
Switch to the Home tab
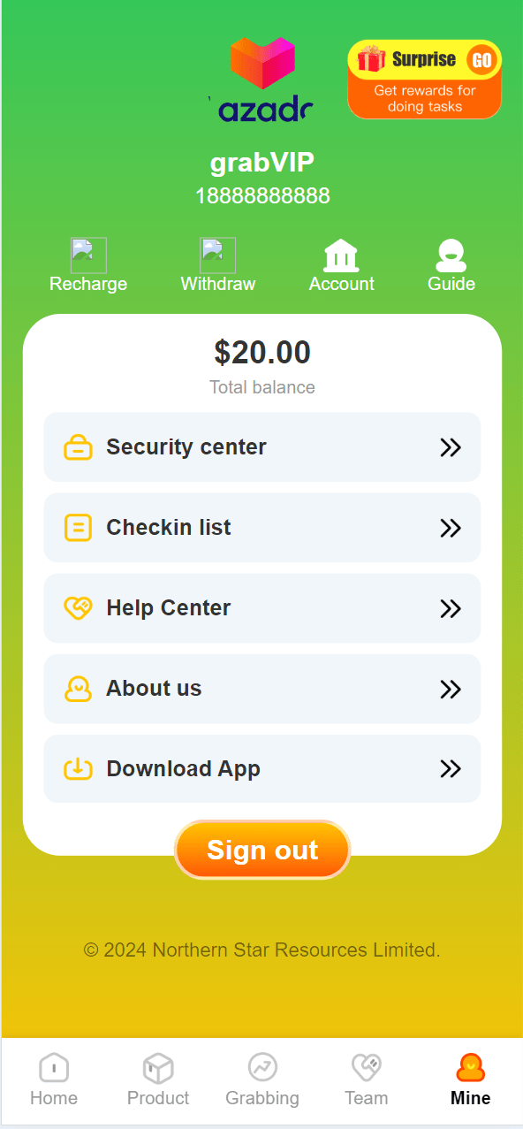[54, 1080]
